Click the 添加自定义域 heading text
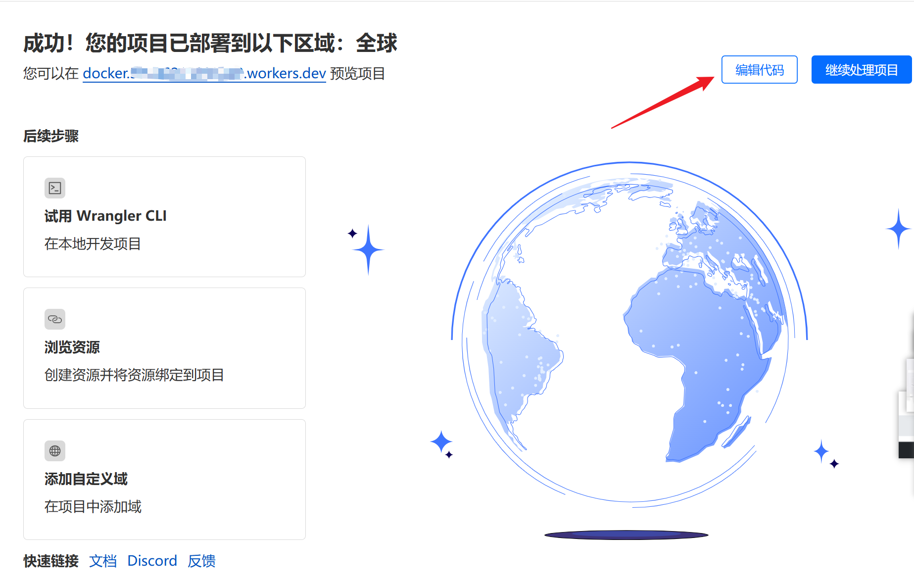914x585 pixels. 86,479
